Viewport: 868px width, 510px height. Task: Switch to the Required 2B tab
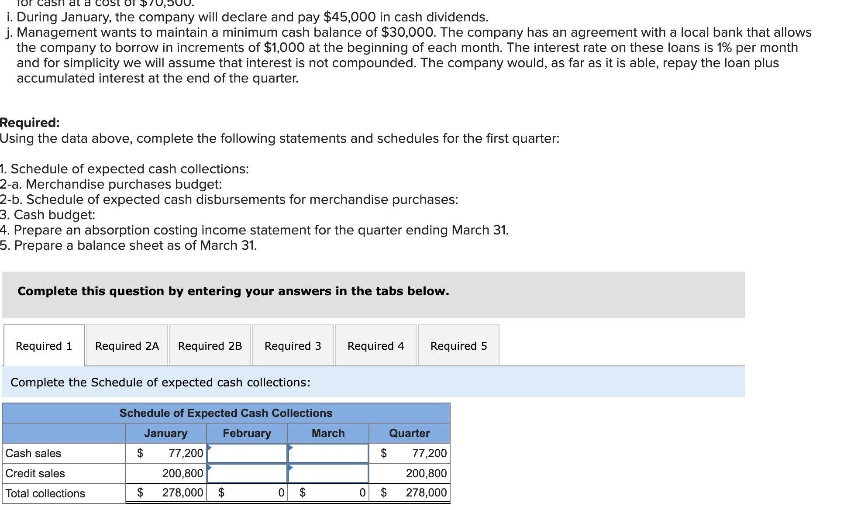210,346
